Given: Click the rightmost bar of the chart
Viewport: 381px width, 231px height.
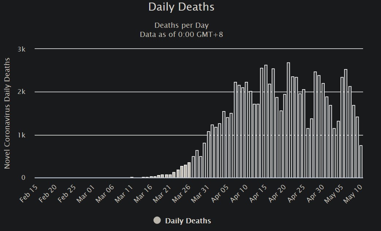Looking at the screenshot, I should [361, 162].
